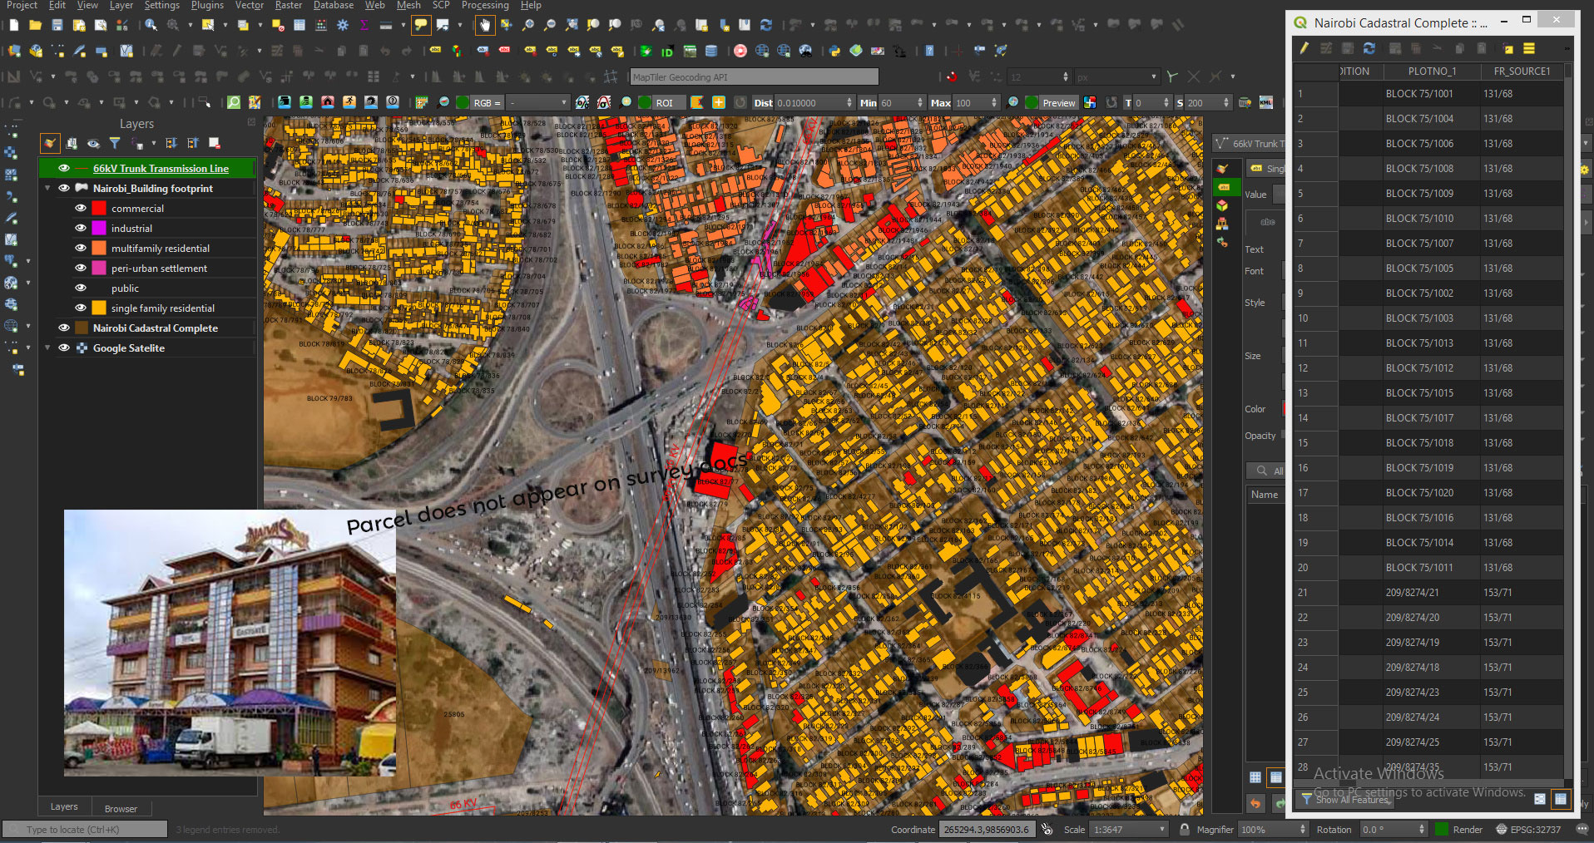Open the RGB band dropdown
This screenshot has height=843, width=1594.
[x=539, y=102]
